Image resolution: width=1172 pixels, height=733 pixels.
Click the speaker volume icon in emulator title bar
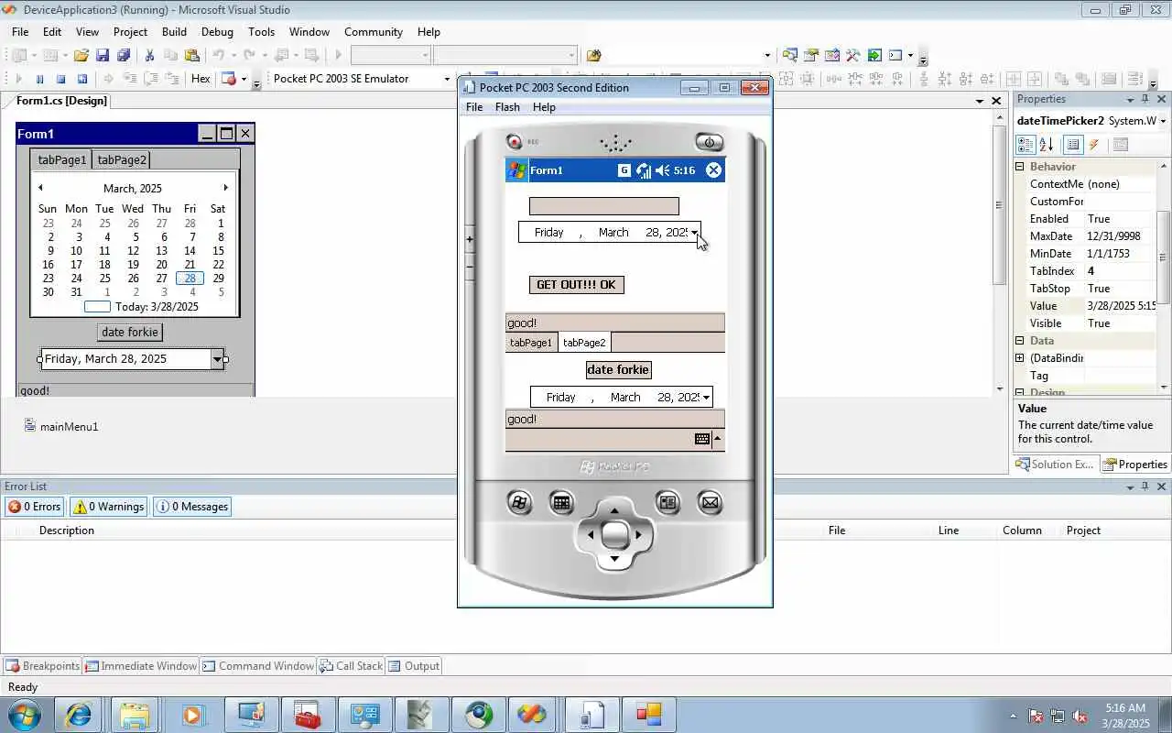point(662,170)
